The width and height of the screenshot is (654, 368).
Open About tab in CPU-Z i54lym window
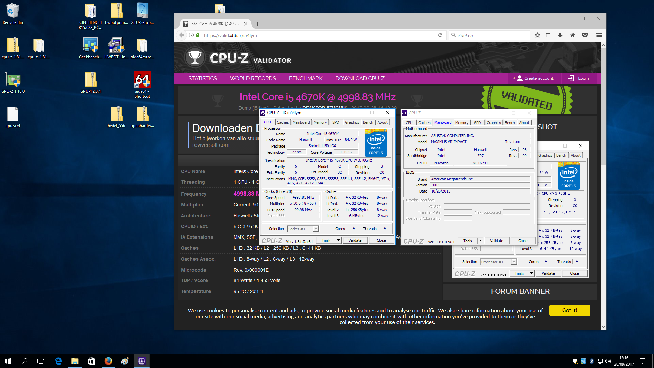(382, 122)
